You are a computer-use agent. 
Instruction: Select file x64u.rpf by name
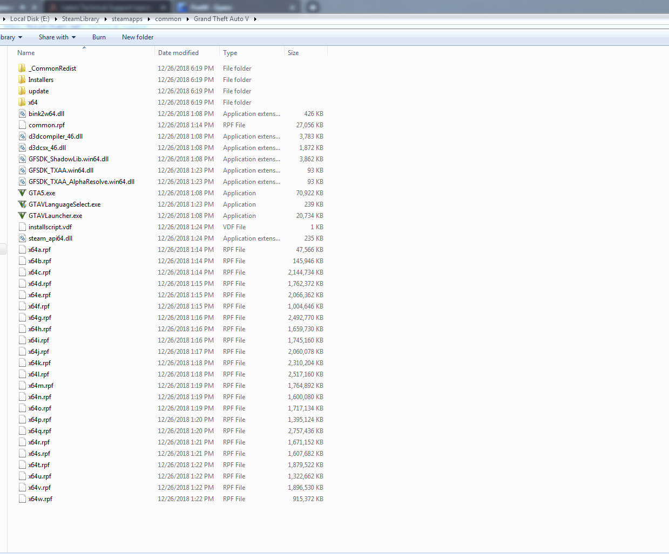pos(40,476)
